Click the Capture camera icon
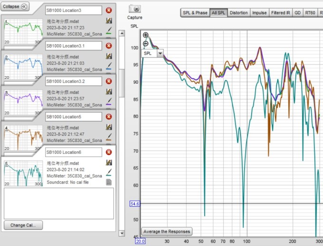 coord(135,9)
